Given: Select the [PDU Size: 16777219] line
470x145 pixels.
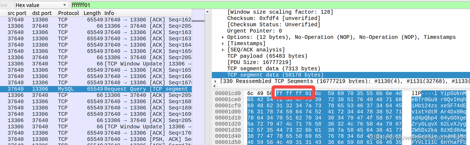Looking at the screenshot, I should (x=259, y=62).
